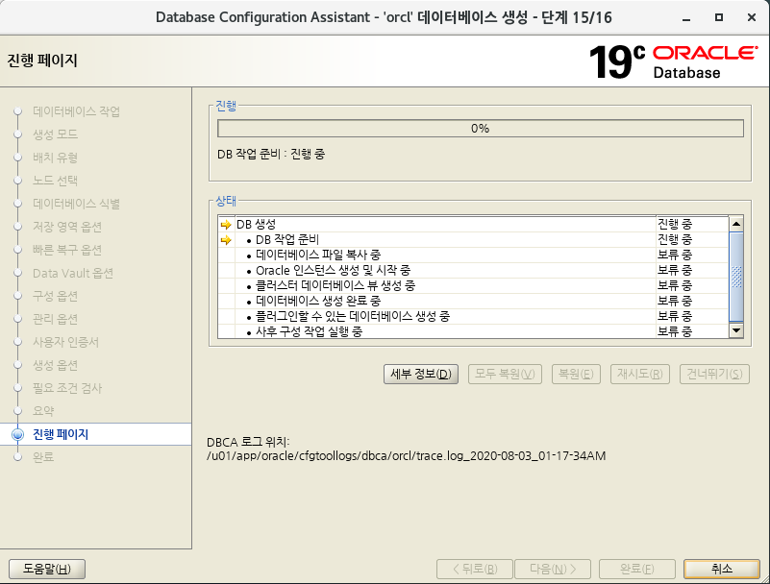Select the 배치 유형 step
770x584 pixels.
pos(55,158)
